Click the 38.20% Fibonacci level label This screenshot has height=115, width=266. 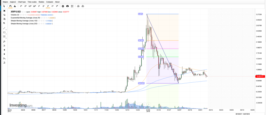point(141,40)
